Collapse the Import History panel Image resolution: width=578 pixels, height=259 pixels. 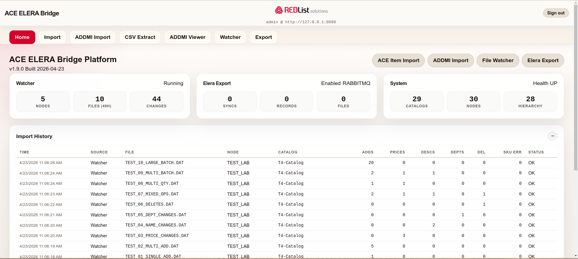tap(552, 136)
